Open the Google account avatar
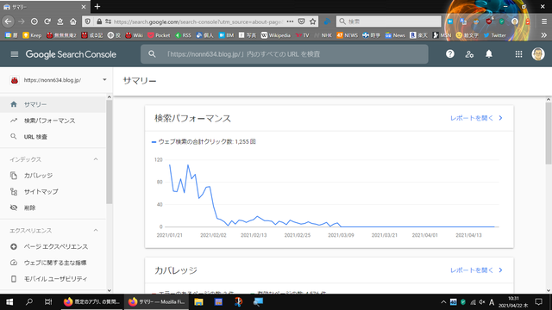The image size is (552, 310). tap(538, 53)
